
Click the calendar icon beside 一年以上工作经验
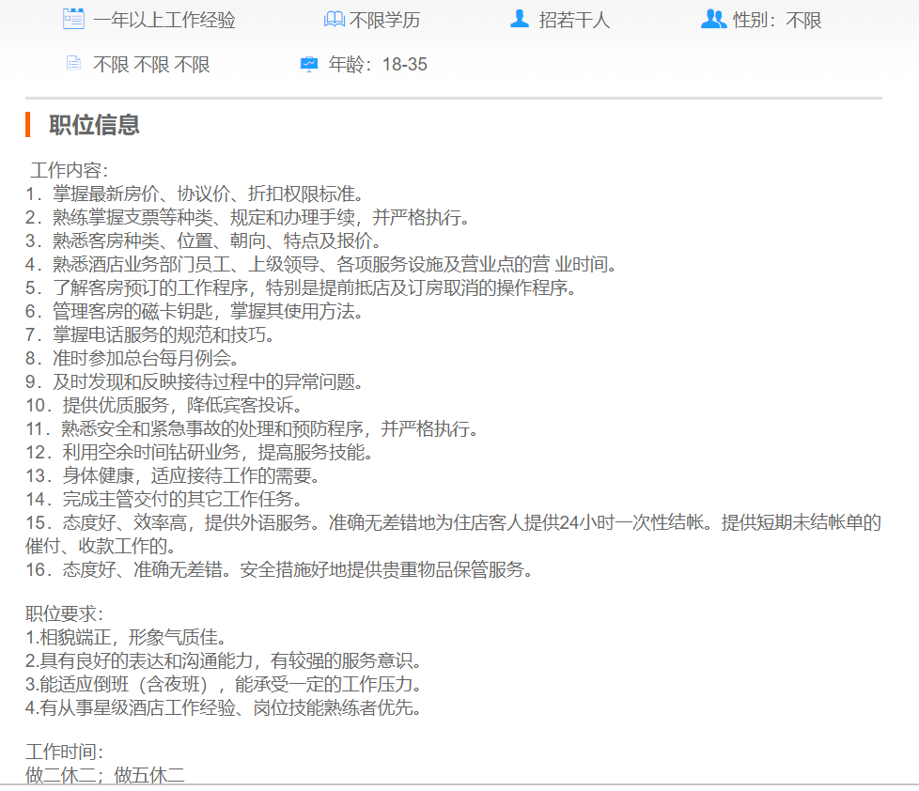73,19
